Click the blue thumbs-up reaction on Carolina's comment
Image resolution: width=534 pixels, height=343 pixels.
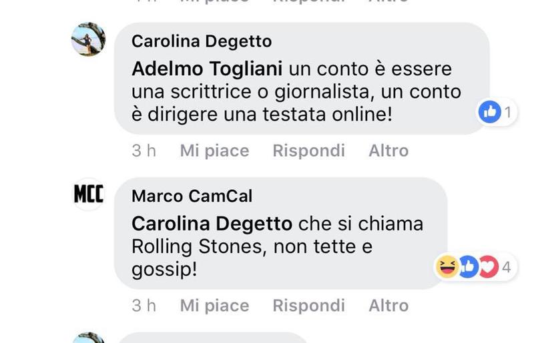(x=489, y=113)
